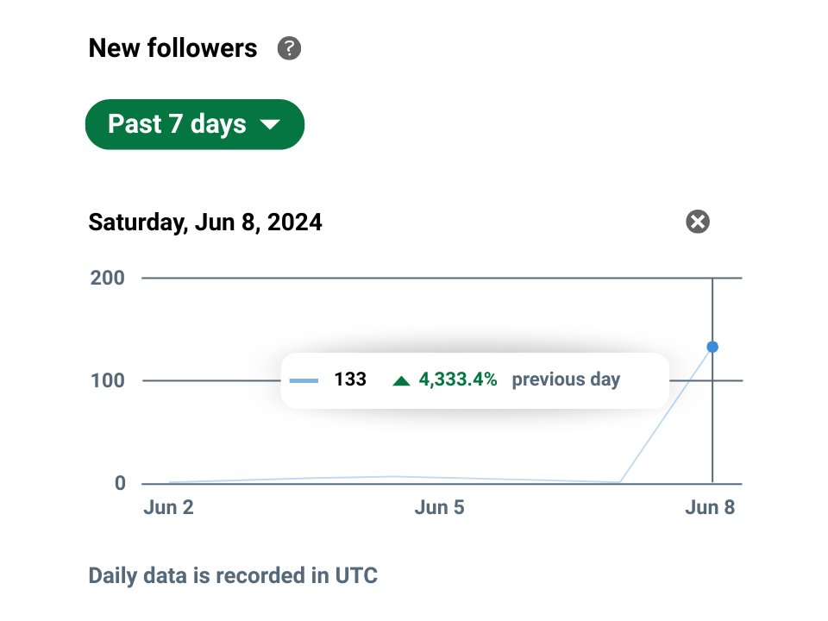Image resolution: width=828 pixels, height=621 pixels.
Task: Click the 4,333.4% change text
Action: [458, 379]
